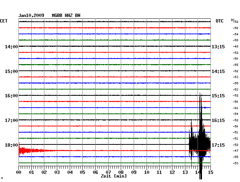240x182 pixels.
Task: Click minute label 15 on the time axis
Action: tap(210, 172)
